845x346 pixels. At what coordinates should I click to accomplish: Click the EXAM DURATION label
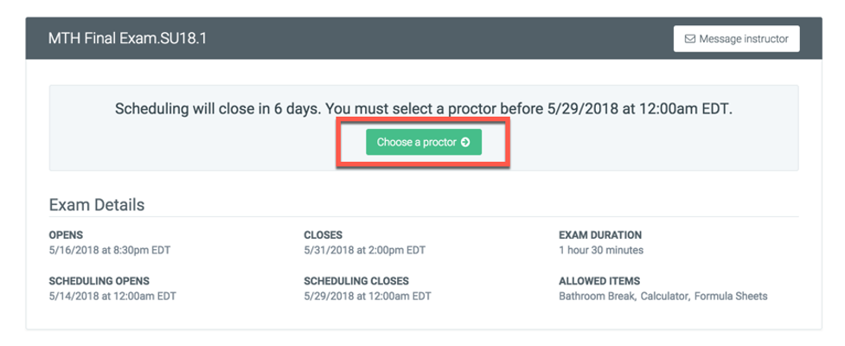[x=600, y=235]
